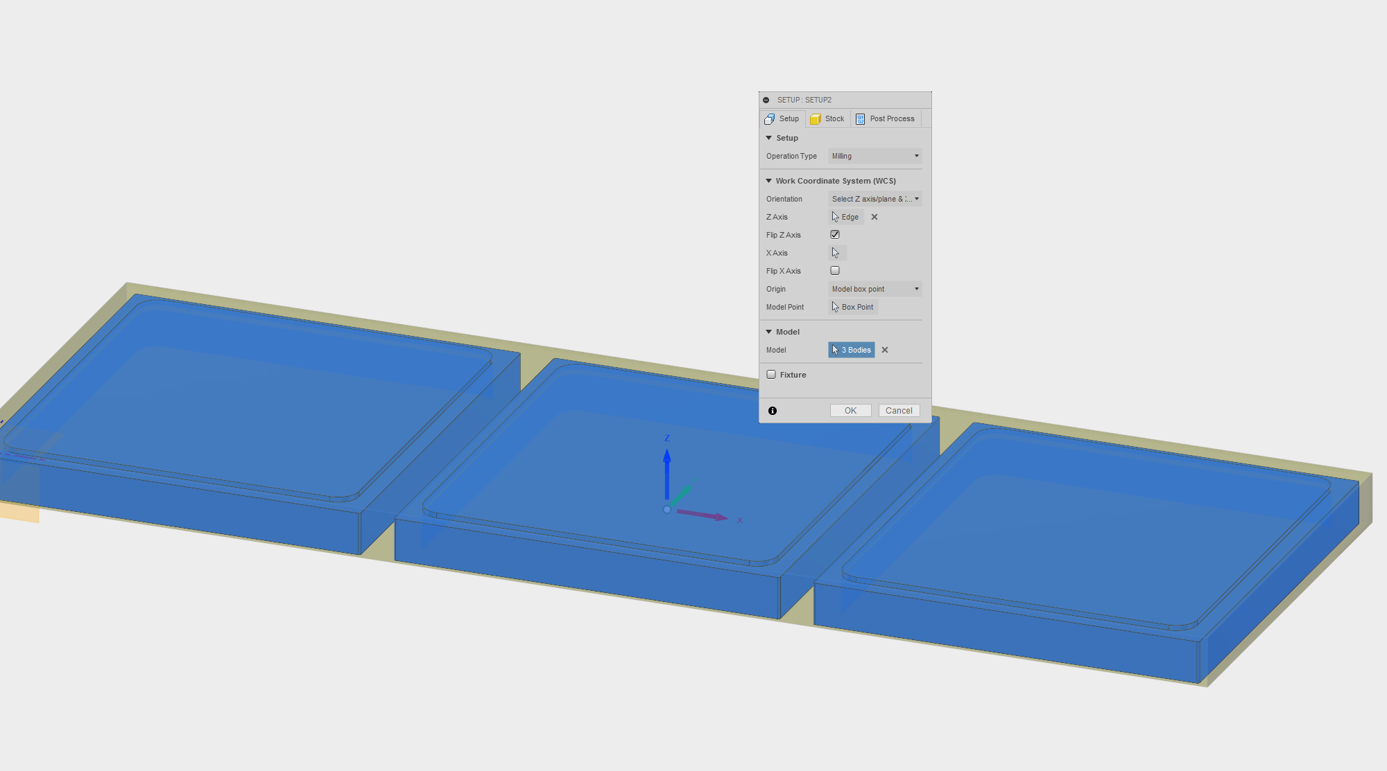Open the Operation Type Milling dropdown
The image size is (1387, 771).
click(875, 156)
